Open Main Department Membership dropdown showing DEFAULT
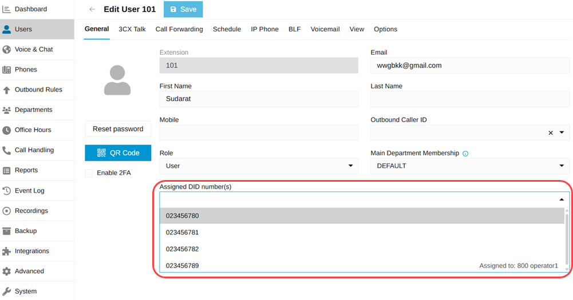 click(470, 166)
